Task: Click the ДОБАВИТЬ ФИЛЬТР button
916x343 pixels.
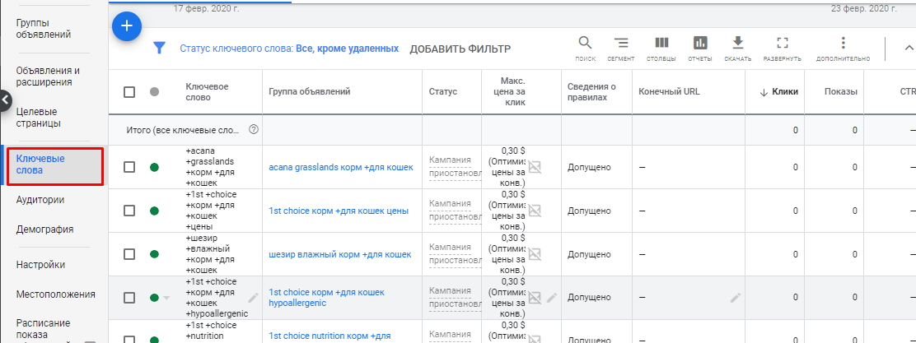Action: (x=460, y=49)
